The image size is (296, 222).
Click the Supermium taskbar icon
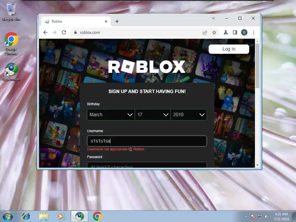point(79,216)
